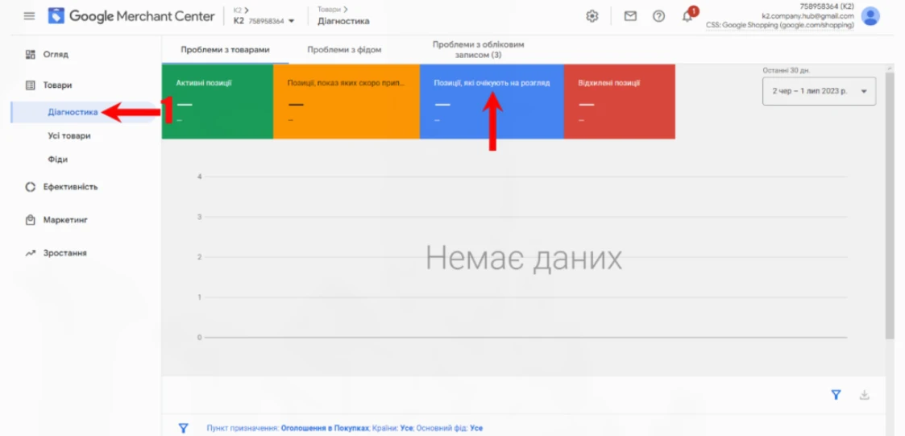The image size is (905, 436).
Task: Click the download chart icon
Action: tap(865, 395)
